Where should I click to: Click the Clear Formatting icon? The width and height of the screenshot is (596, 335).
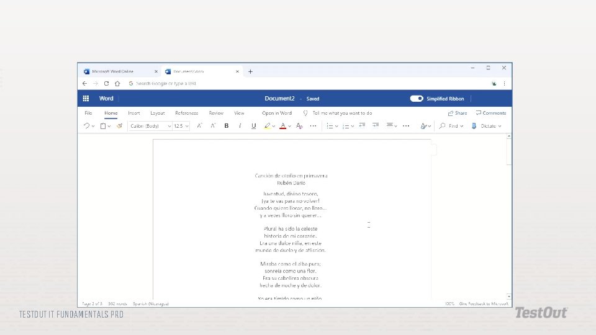pos(299,126)
